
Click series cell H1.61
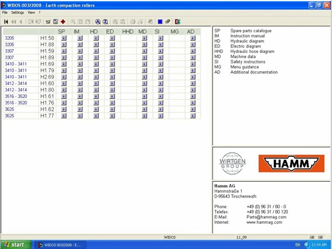coord(47,97)
